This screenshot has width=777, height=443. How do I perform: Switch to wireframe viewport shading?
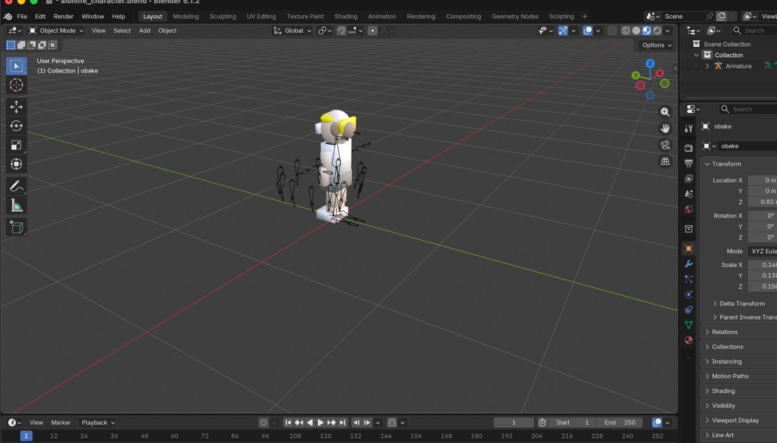click(x=625, y=30)
